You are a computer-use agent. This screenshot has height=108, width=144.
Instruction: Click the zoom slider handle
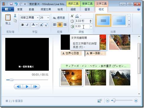pyautogui.click(x=114, y=101)
